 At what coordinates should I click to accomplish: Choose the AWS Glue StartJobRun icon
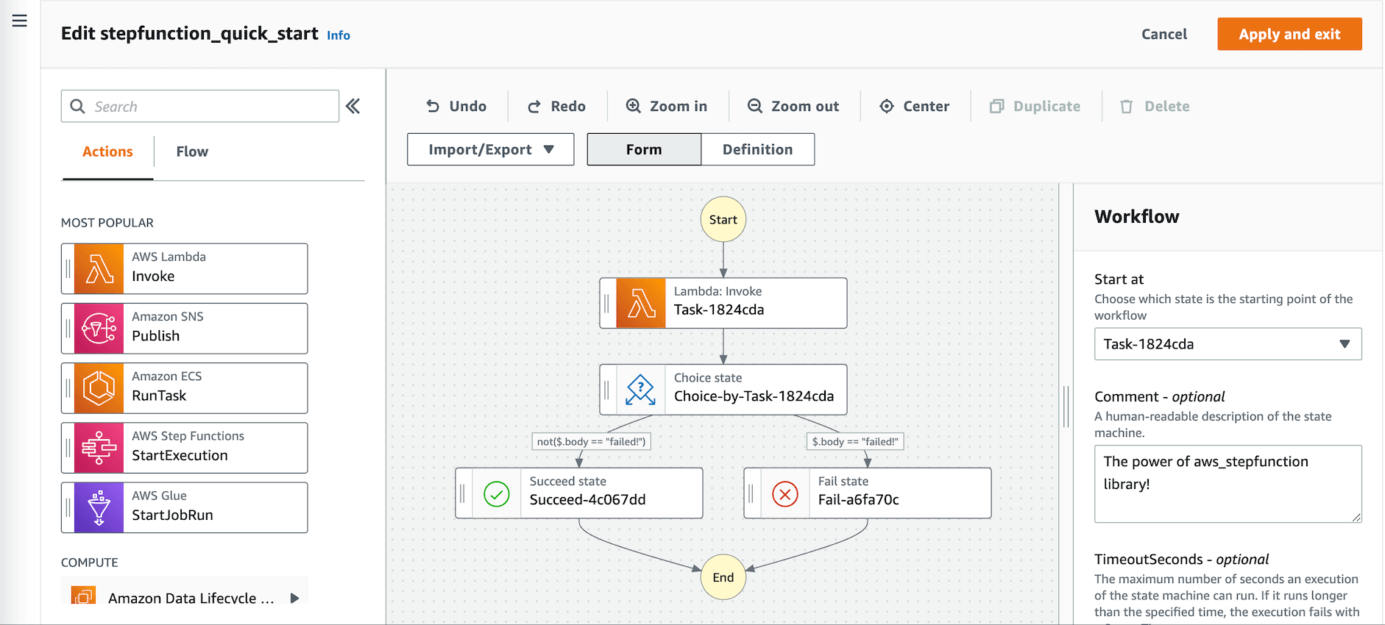pos(99,507)
